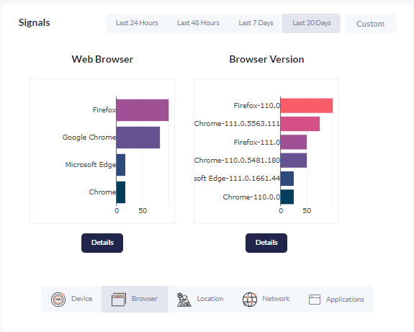This screenshot has width=414, height=332.
Task: Open Details under Browser Version chart
Action: [266, 243]
